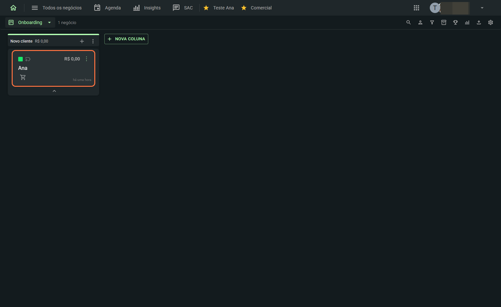501x307 pixels.
Task: Click the column total R$ 0,00
Action: pyautogui.click(x=42, y=41)
